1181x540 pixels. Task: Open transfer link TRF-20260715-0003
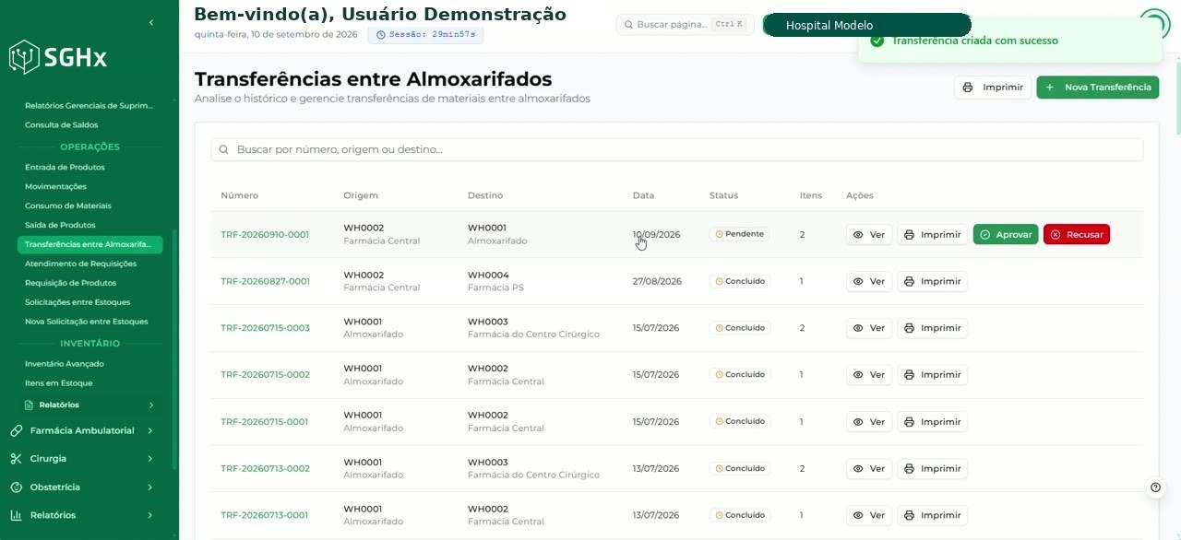265,328
